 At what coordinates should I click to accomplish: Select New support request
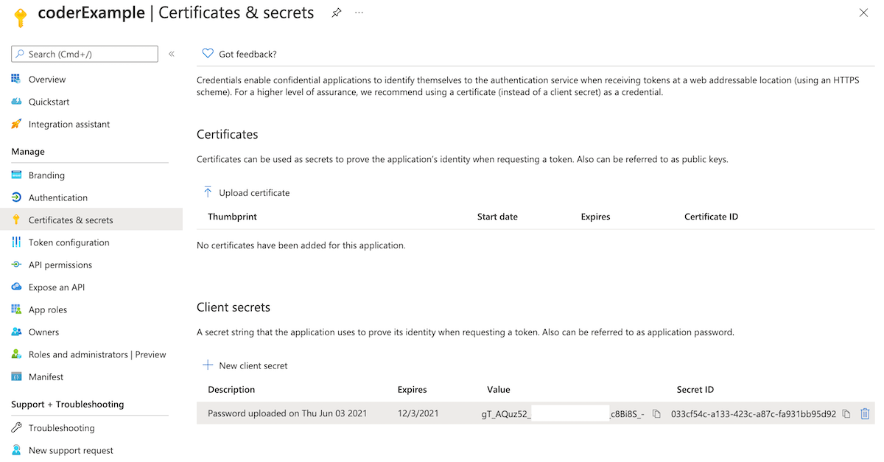70,449
